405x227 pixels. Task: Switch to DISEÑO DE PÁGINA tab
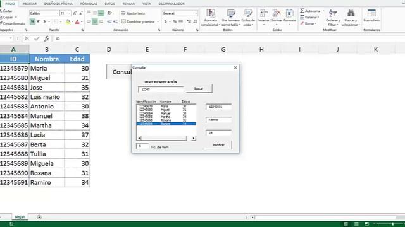(x=58, y=4)
